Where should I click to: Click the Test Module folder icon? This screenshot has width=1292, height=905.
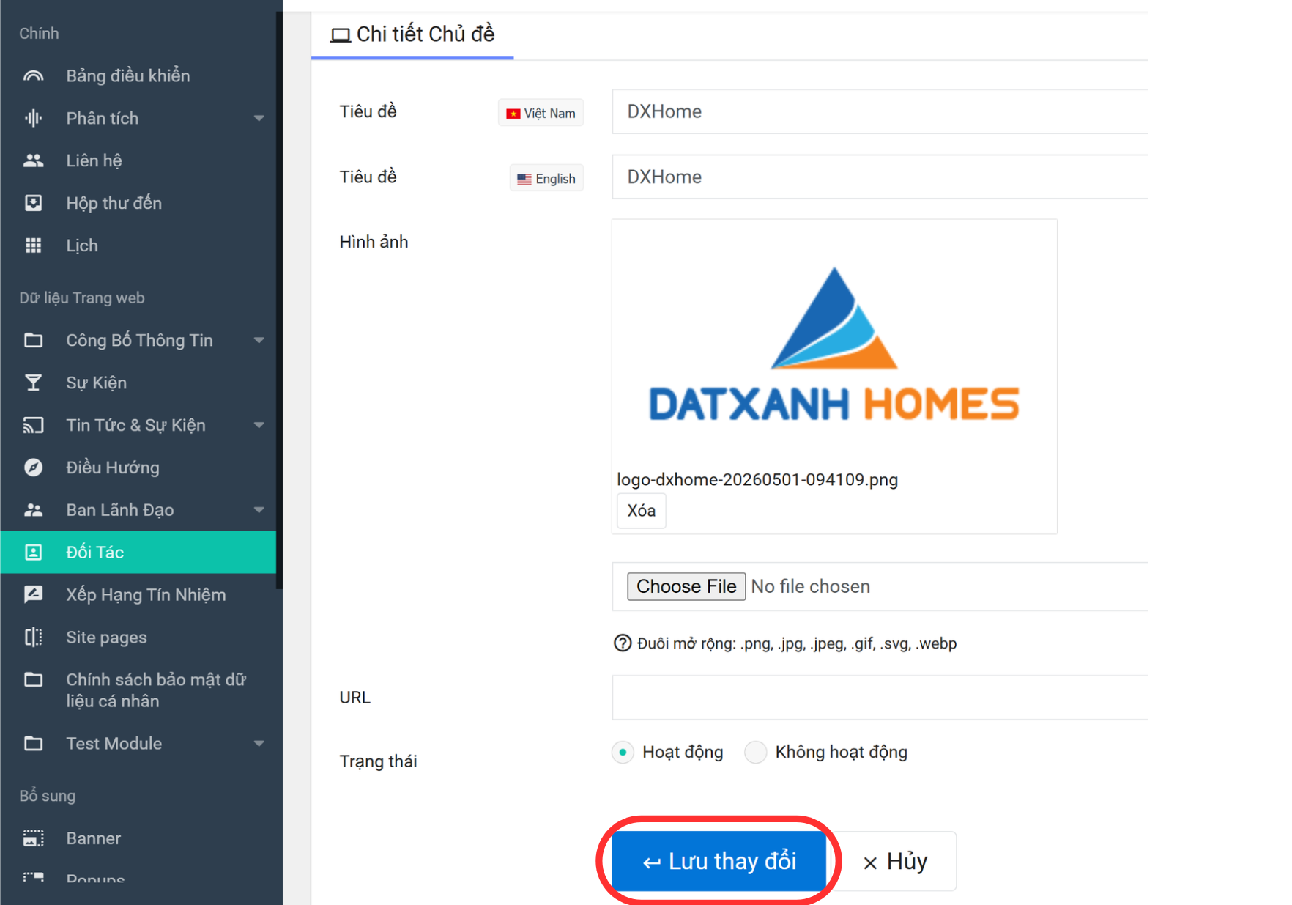[x=33, y=744]
